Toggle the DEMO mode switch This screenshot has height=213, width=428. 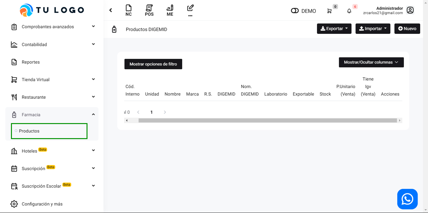click(295, 11)
